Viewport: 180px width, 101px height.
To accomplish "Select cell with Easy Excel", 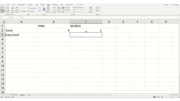I will click(x=21, y=35).
